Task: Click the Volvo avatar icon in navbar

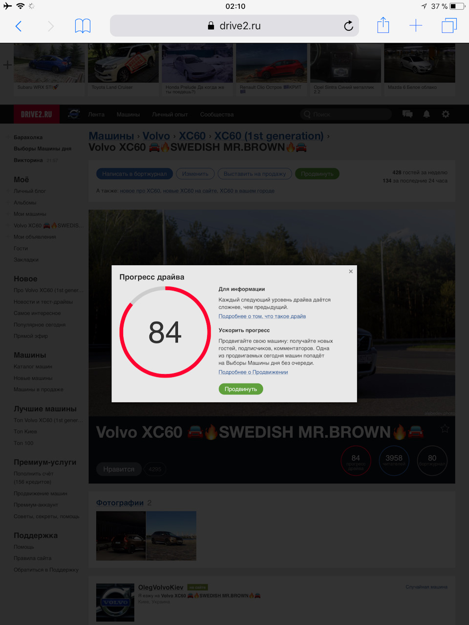Action: [74, 114]
